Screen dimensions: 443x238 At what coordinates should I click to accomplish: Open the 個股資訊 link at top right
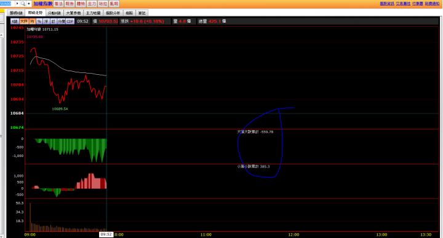(387, 4)
